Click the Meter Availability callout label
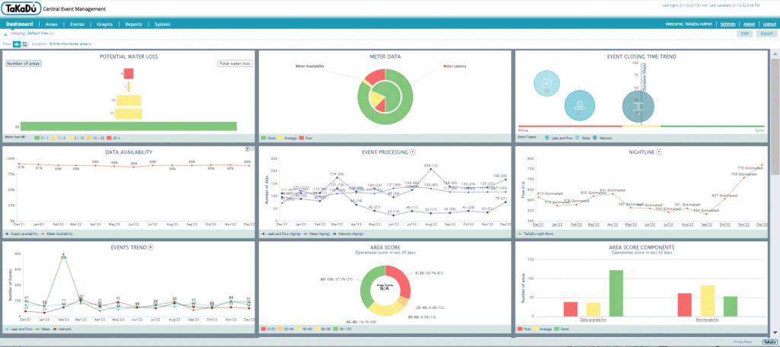Image resolution: width=780 pixels, height=347 pixels. [x=308, y=66]
